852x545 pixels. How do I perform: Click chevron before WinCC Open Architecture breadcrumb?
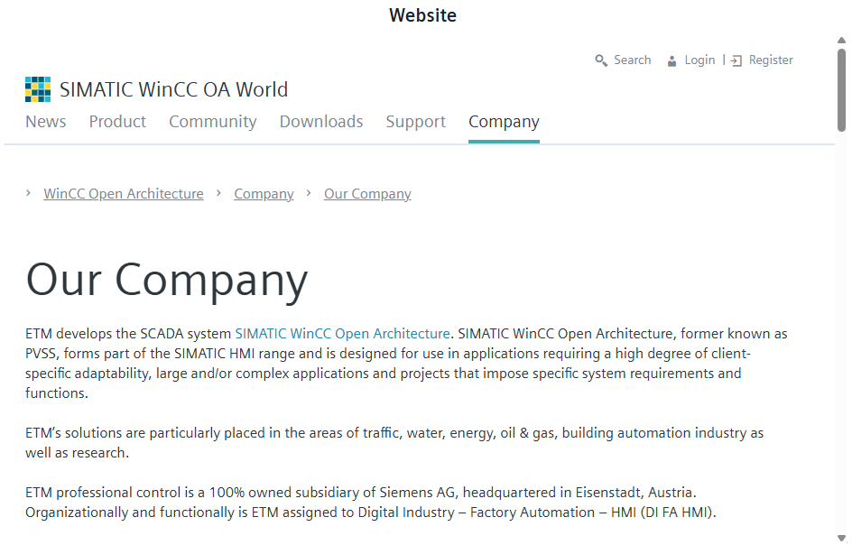pyautogui.click(x=29, y=193)
